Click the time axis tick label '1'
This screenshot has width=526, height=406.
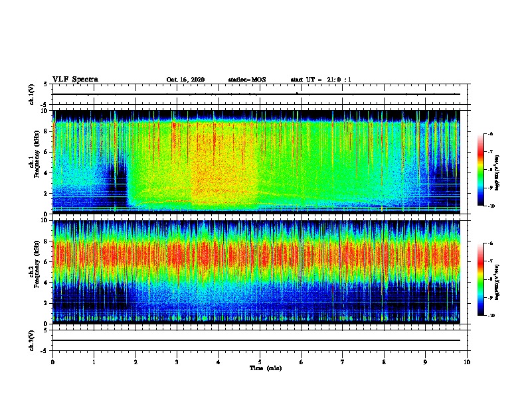94,362
